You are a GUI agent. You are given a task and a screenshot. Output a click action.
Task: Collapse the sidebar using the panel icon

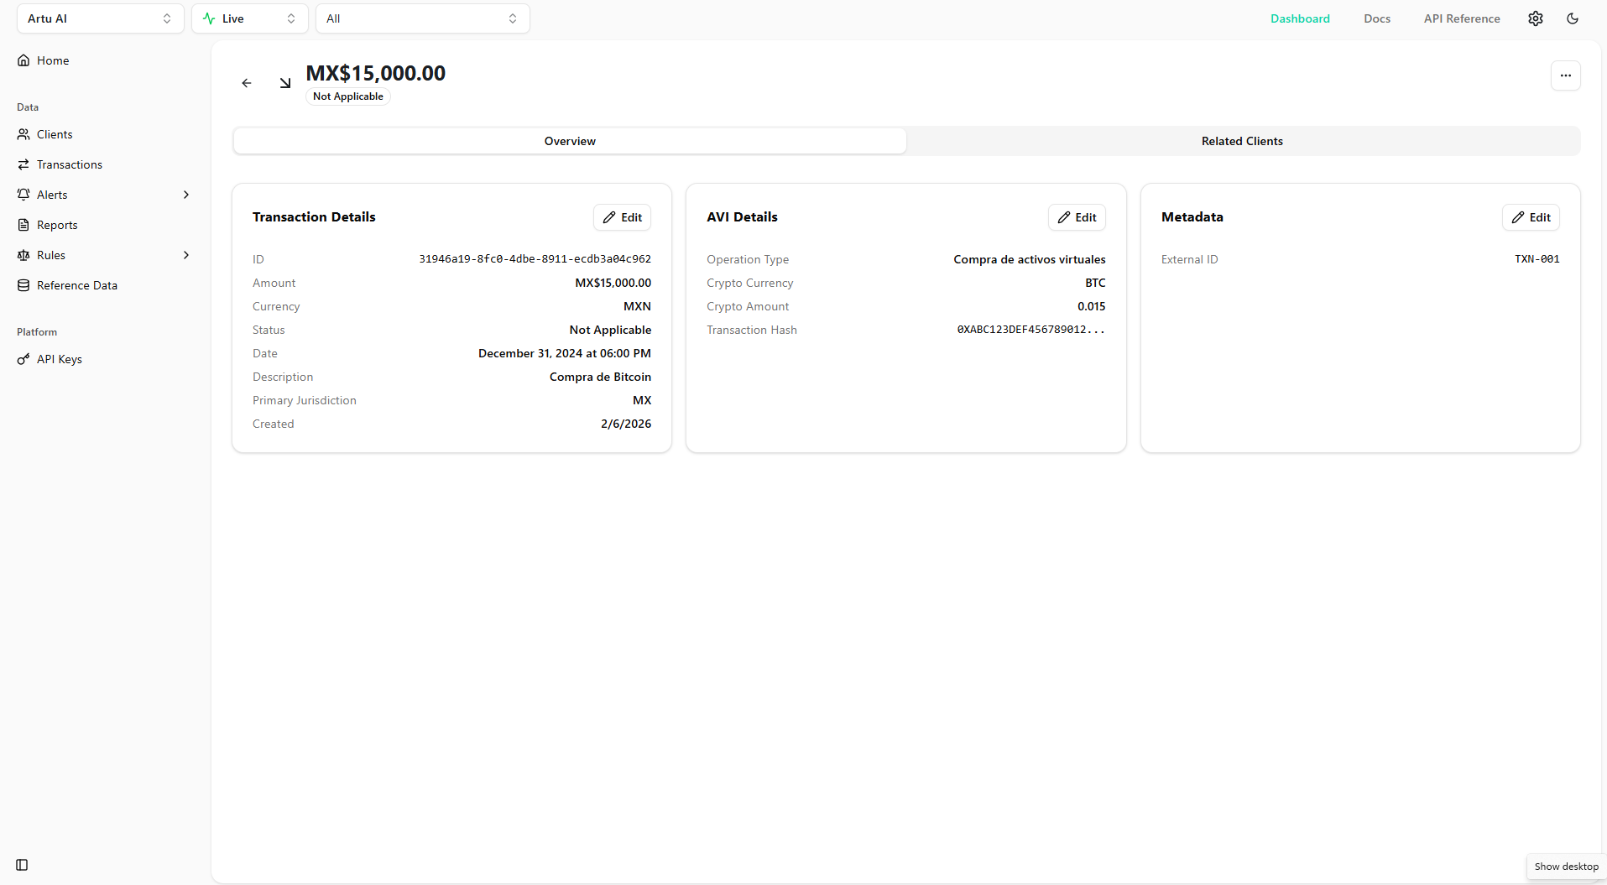click(x=22, y=865)
